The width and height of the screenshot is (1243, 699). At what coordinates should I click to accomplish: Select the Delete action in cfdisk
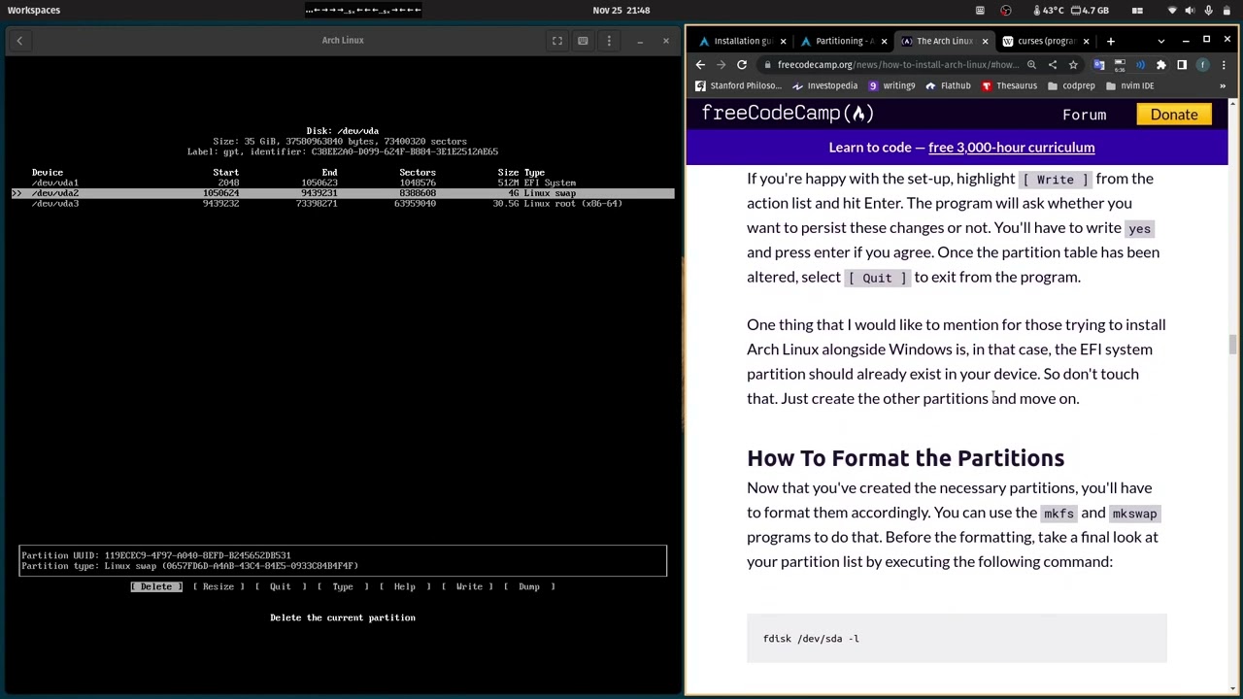pos(156,586)
